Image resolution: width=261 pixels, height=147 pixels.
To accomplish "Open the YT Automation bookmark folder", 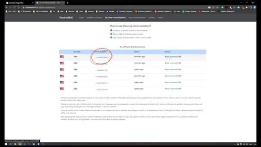I will point(24,11).
